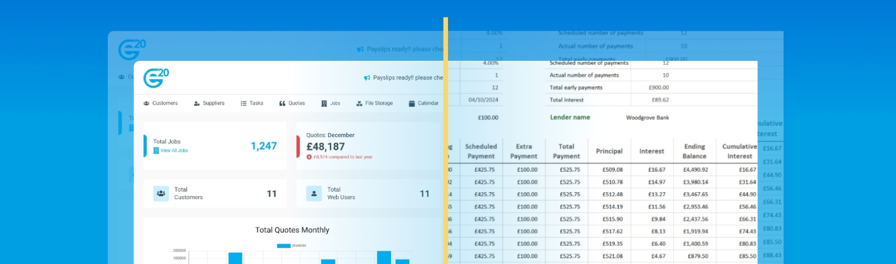Select the £879.50 ending balance cell
896x264 pixels.
click(698, 257)
